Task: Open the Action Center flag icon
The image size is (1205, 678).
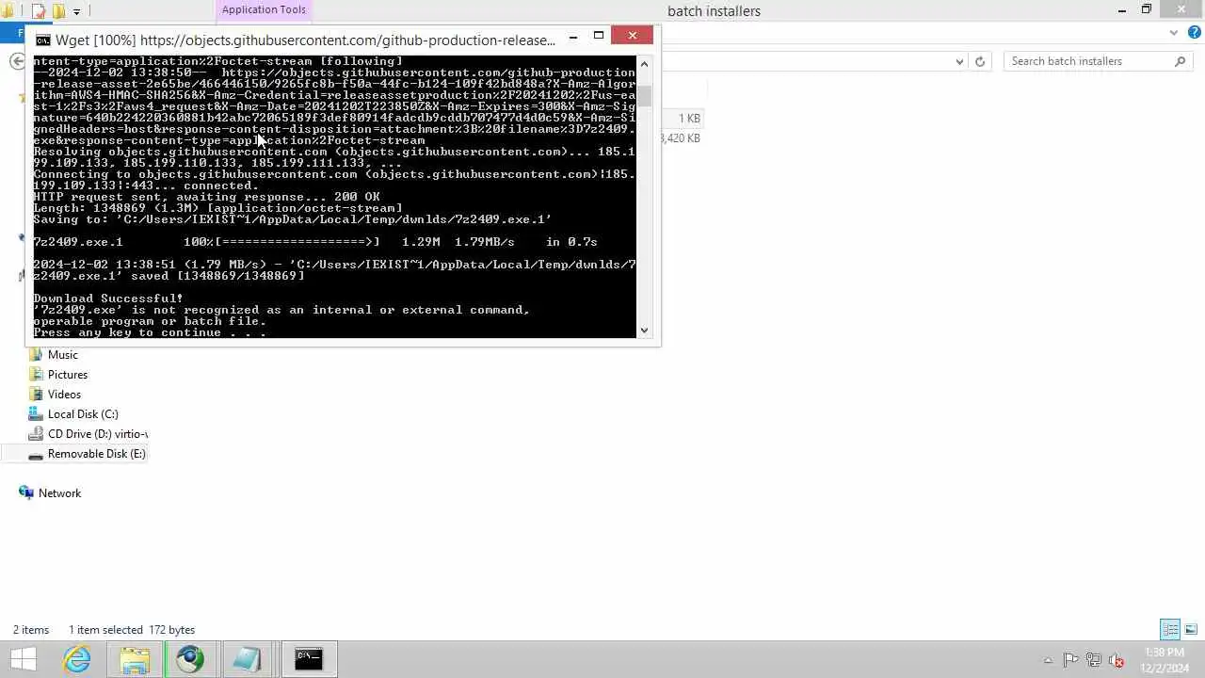Action: (x=1070, y=660)
